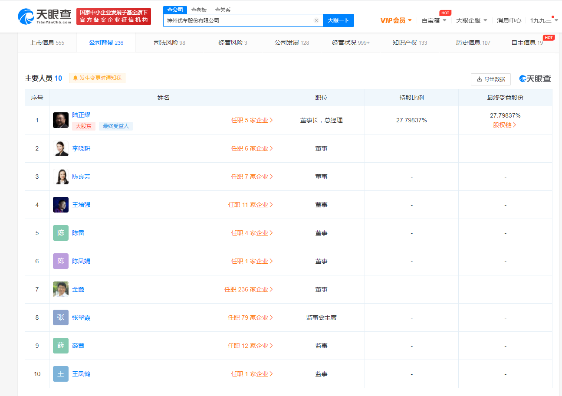Select the 查老板 search tab
Viewport: 562px width, 396px height.
click(x=199, y=10)
